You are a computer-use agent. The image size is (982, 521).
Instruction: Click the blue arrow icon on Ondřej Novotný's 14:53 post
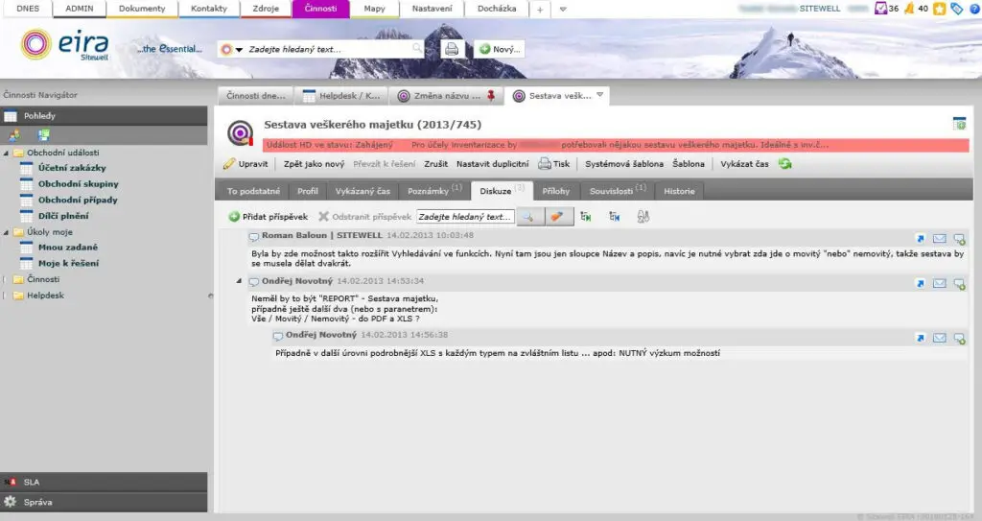pos(920,283)
